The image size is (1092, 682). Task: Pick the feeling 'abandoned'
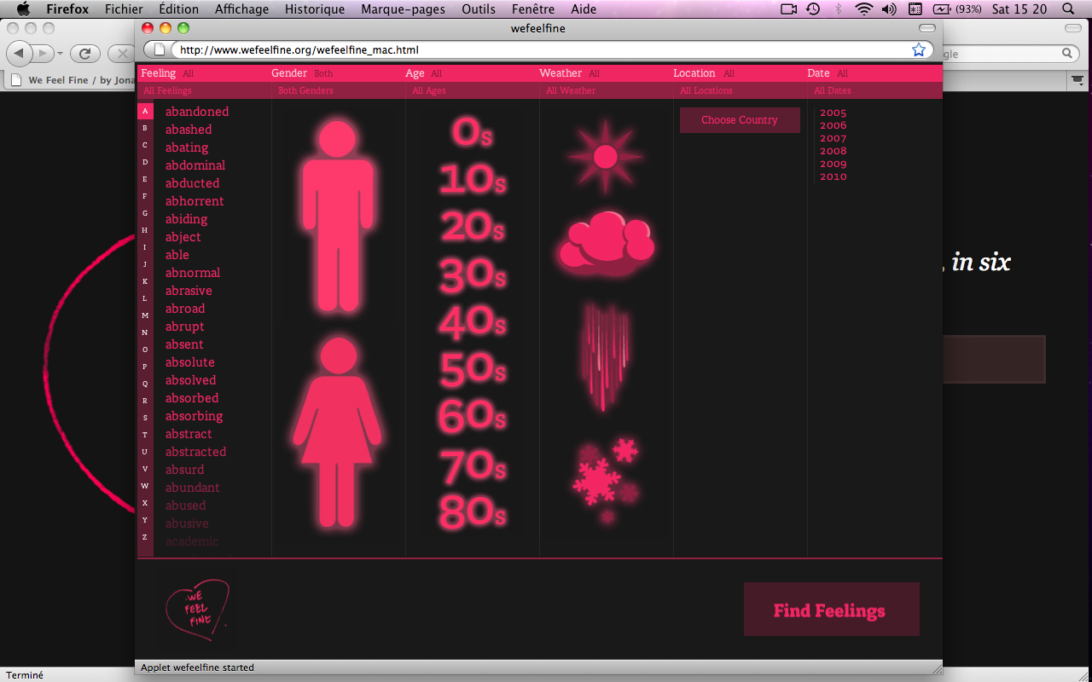(197, 112)
